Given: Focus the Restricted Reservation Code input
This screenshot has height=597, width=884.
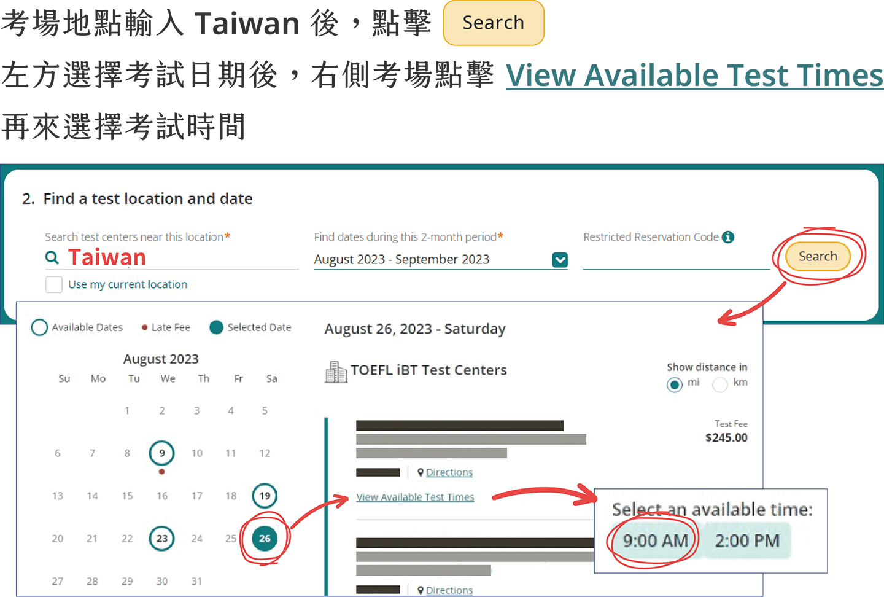Looking at the screenshot, I should pyautogui.click(x=676, y=259).
